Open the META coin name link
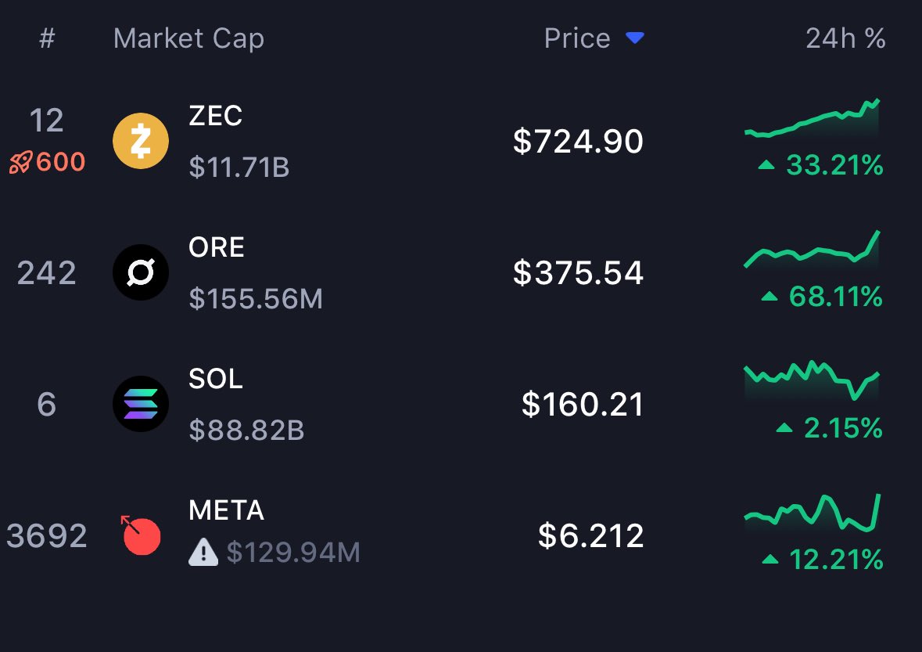This screenshot has width=922, height=652. [227, 510]
